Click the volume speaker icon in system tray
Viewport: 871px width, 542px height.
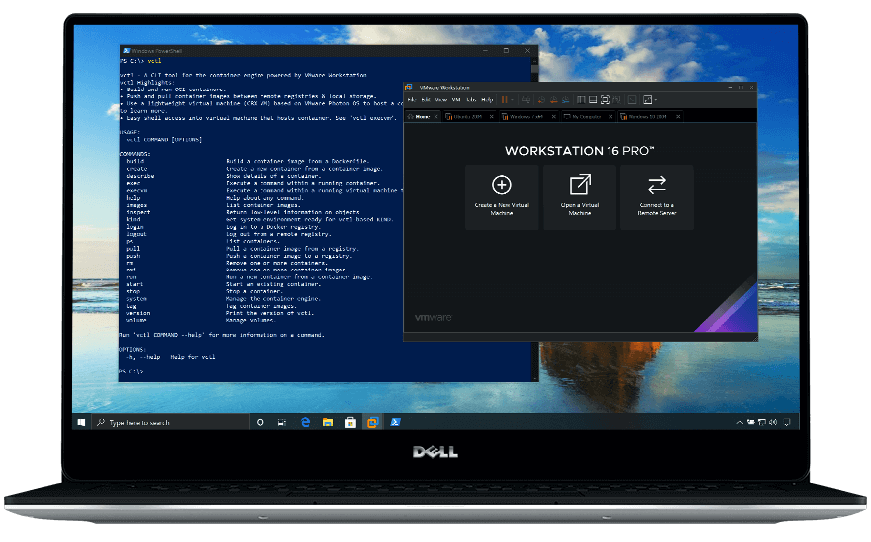pyautogui.click(x=773, y=422)
